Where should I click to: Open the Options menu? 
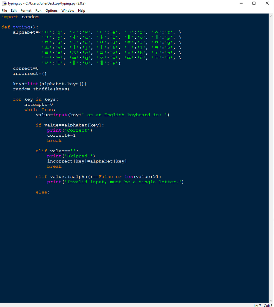point(51,10)
